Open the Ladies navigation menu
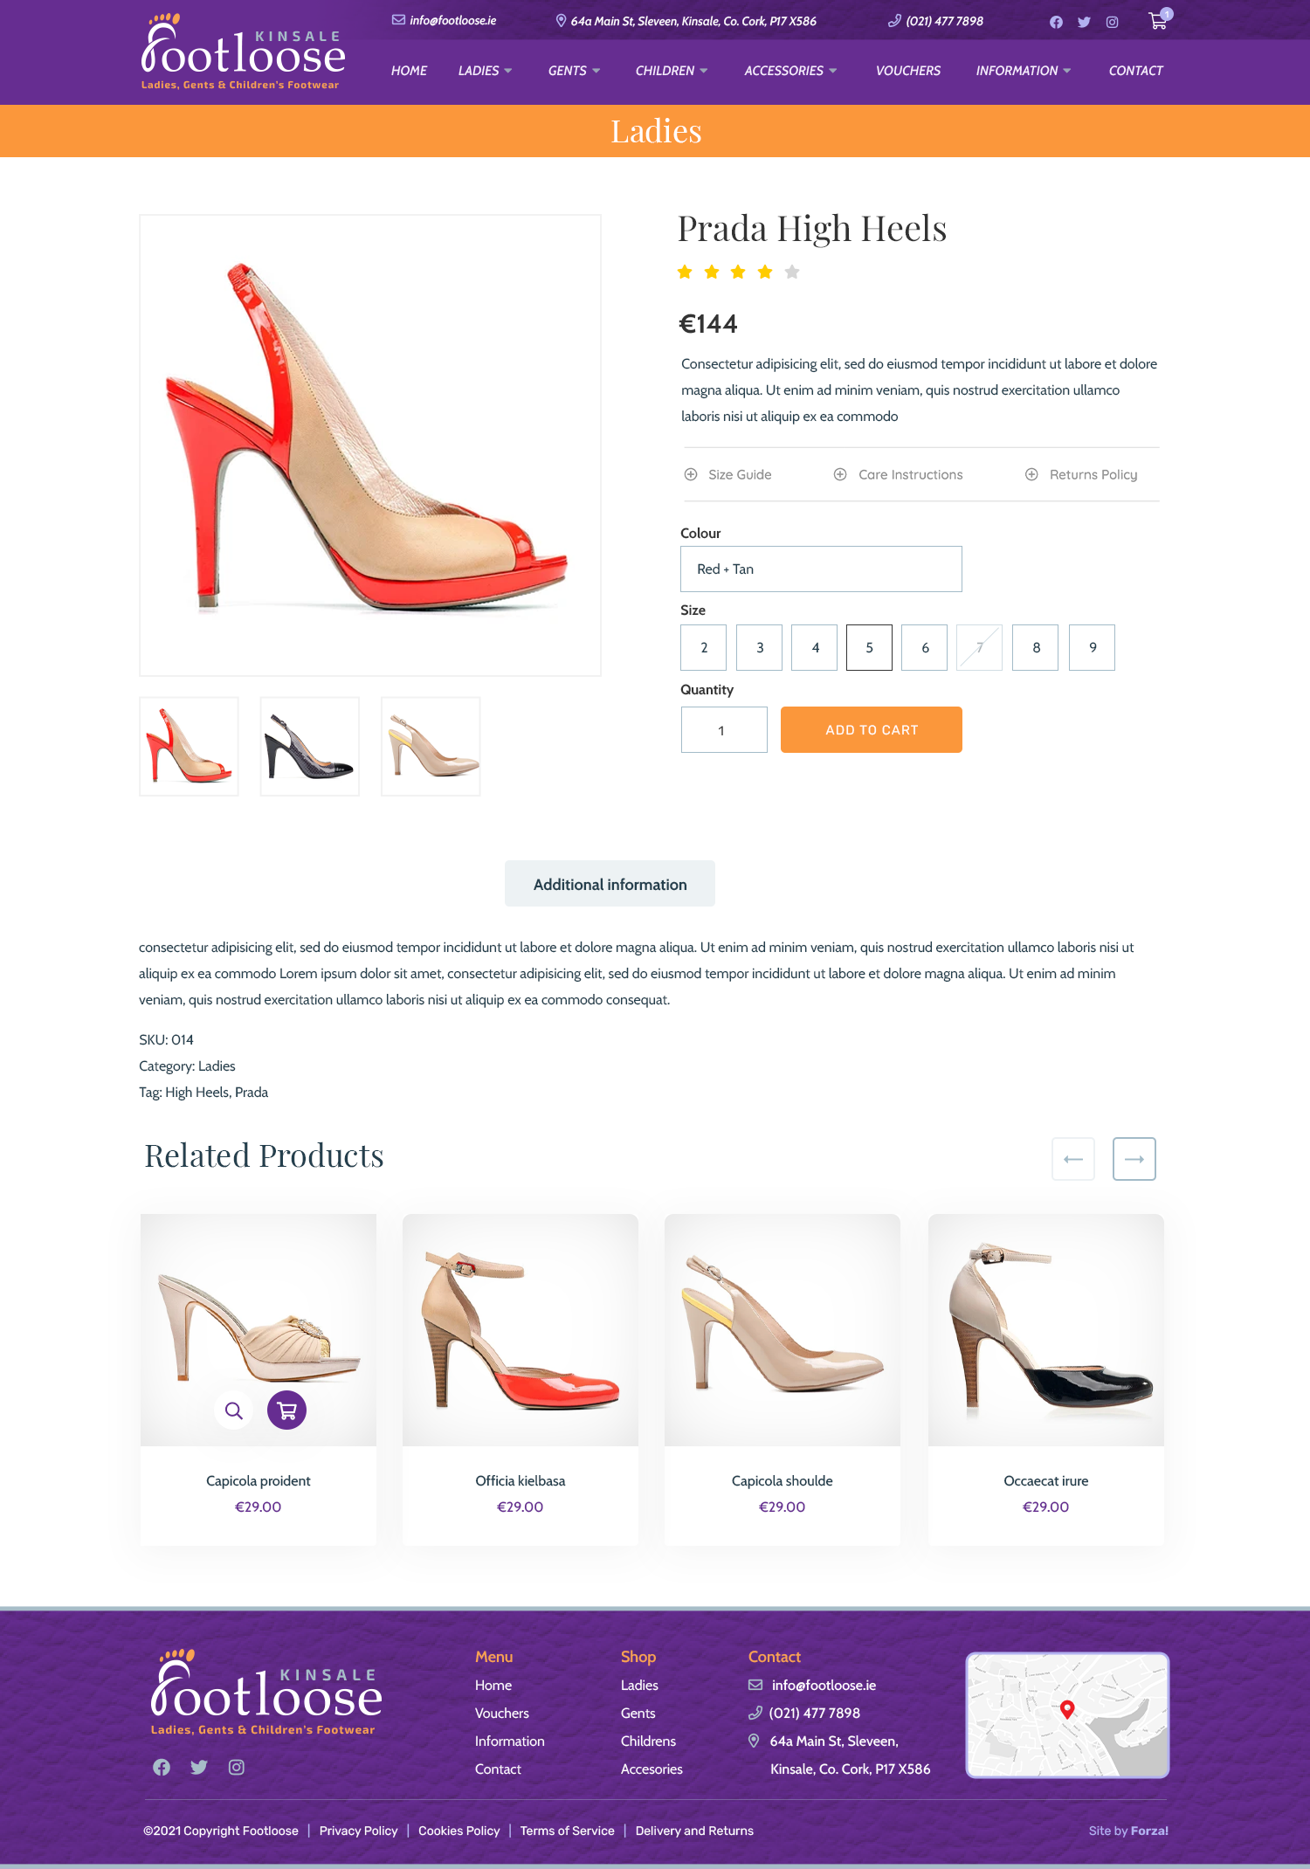The width and height of the screenshot is (1310, 1869). 485,71
